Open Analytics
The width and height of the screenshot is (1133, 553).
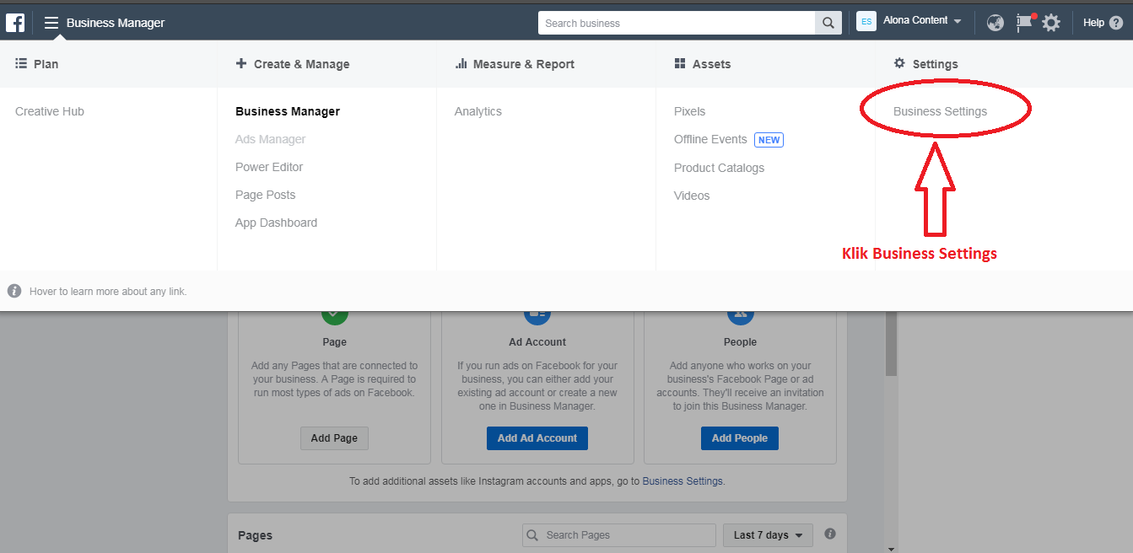tap(477, 111)
